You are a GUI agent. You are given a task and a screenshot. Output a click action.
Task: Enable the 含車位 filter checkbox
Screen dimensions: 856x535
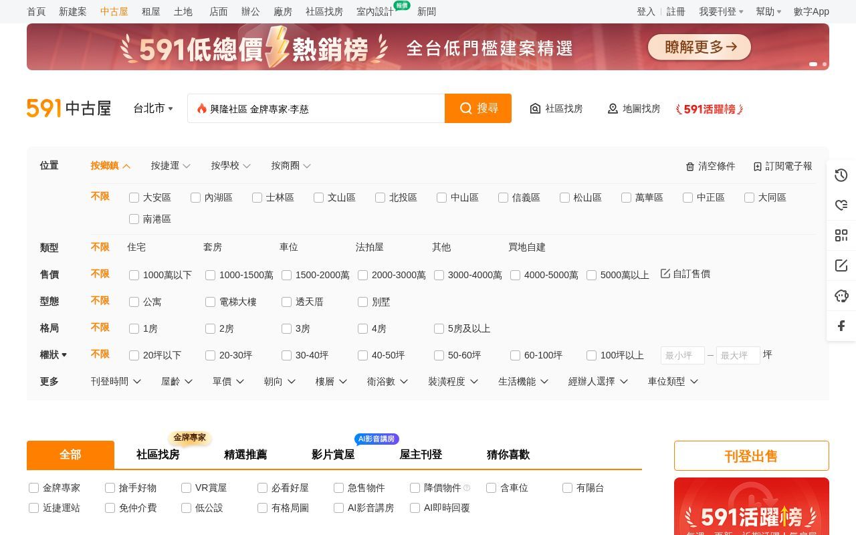[491, 488]
